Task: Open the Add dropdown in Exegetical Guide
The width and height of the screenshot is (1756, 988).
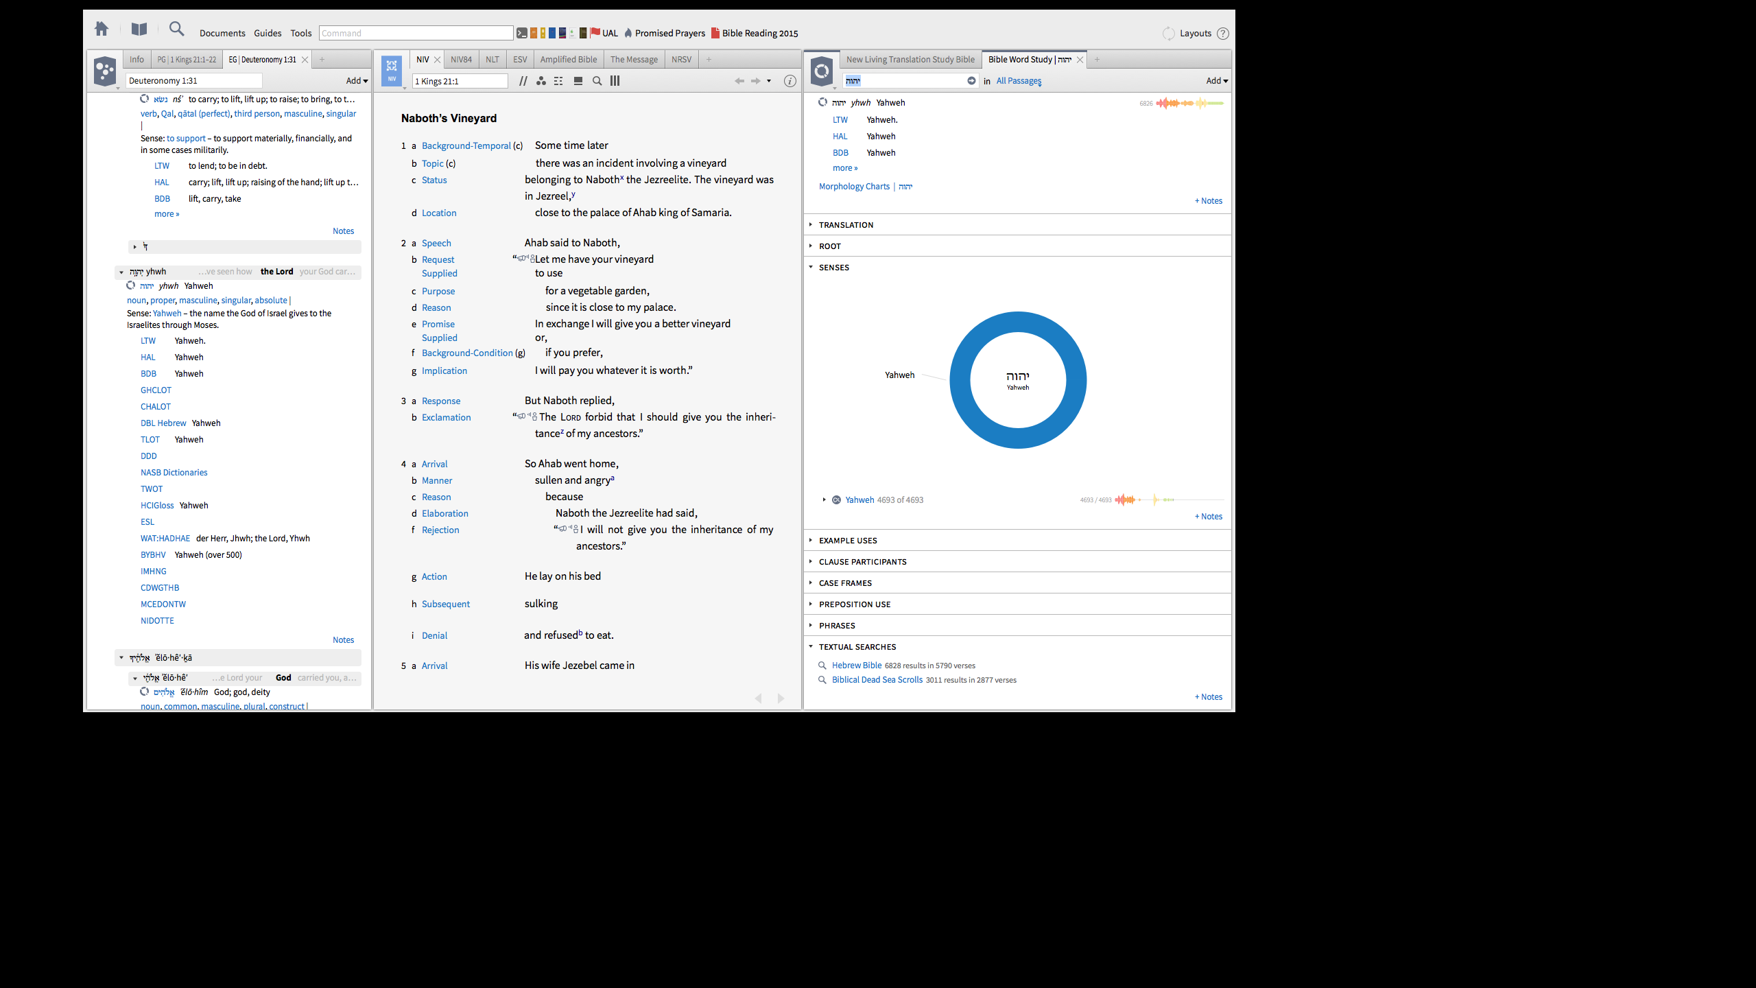Action: pyautogui.click(x=357, y=81)
